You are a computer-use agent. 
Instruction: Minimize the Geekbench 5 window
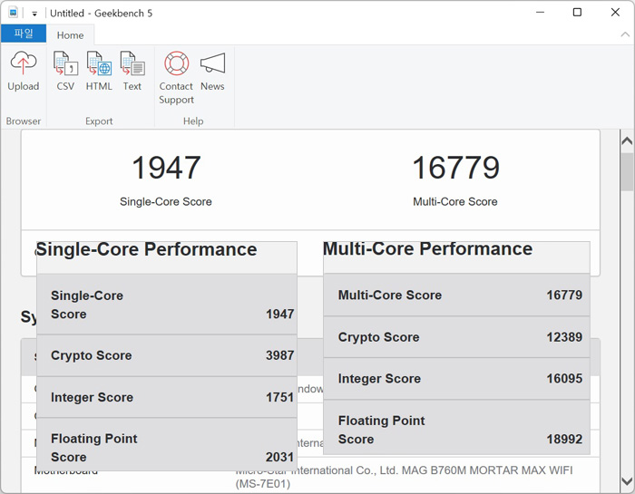[540, 13]
